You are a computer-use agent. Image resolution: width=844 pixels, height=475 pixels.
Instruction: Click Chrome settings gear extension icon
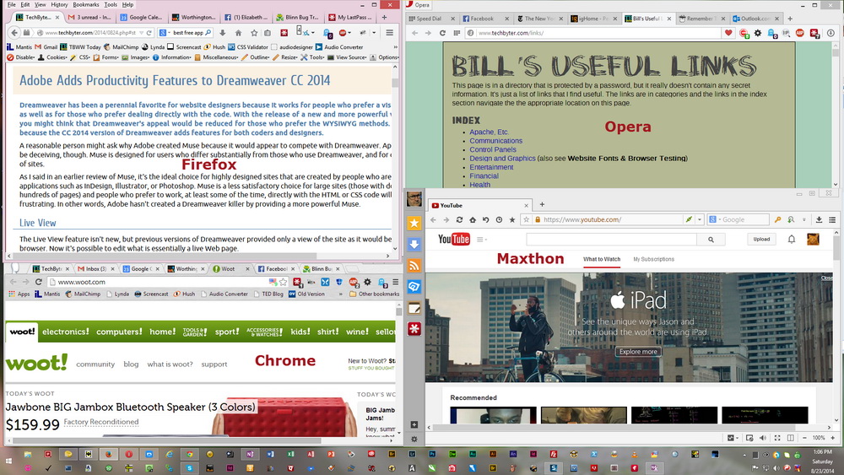coord(368,282)
